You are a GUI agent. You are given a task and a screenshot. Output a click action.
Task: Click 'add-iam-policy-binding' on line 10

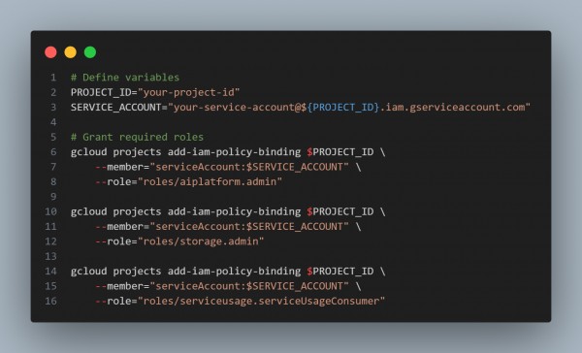pos(234,211)
